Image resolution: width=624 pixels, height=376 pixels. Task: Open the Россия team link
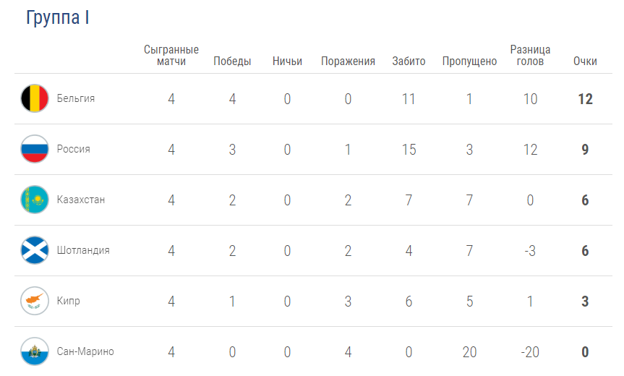click(73, 149)
